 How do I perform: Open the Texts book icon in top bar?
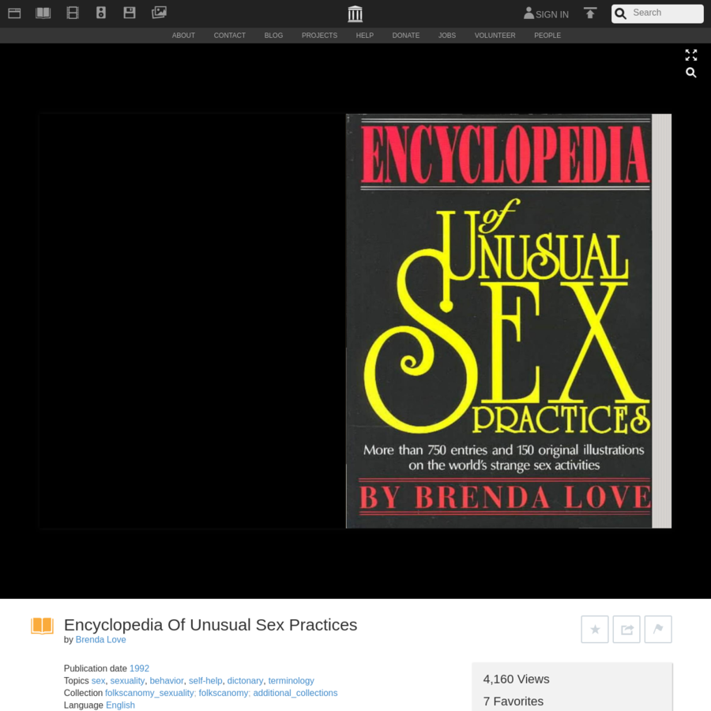(43, 13)
